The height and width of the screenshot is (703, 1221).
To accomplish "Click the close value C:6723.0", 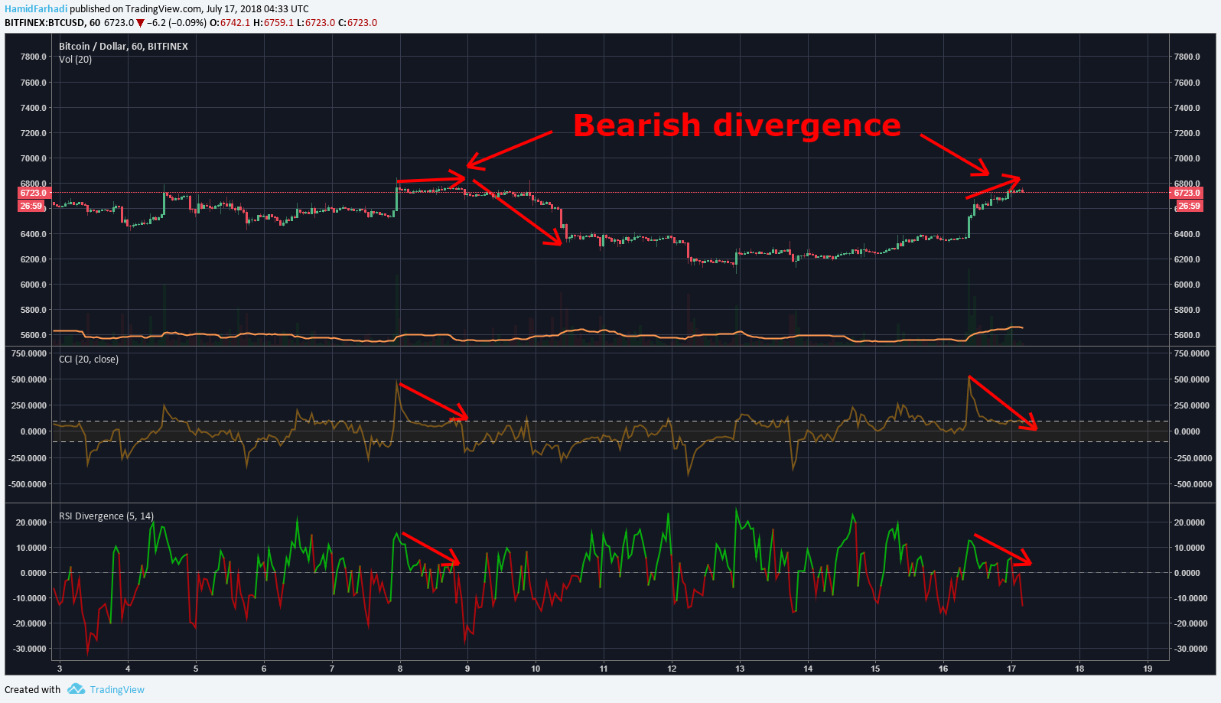I will (358, 23).
